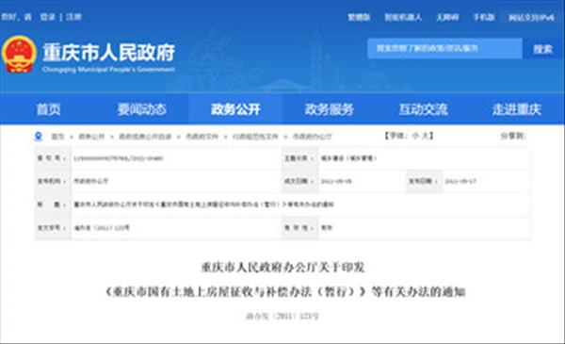Click the 分享到 share label
The height and width of the screenshot is (344, 565).
click(513, 136)
